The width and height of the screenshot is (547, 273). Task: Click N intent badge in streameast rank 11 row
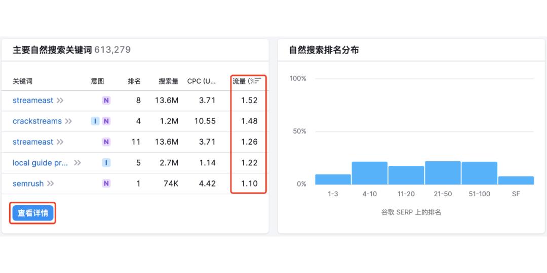(x=106, y=142)
